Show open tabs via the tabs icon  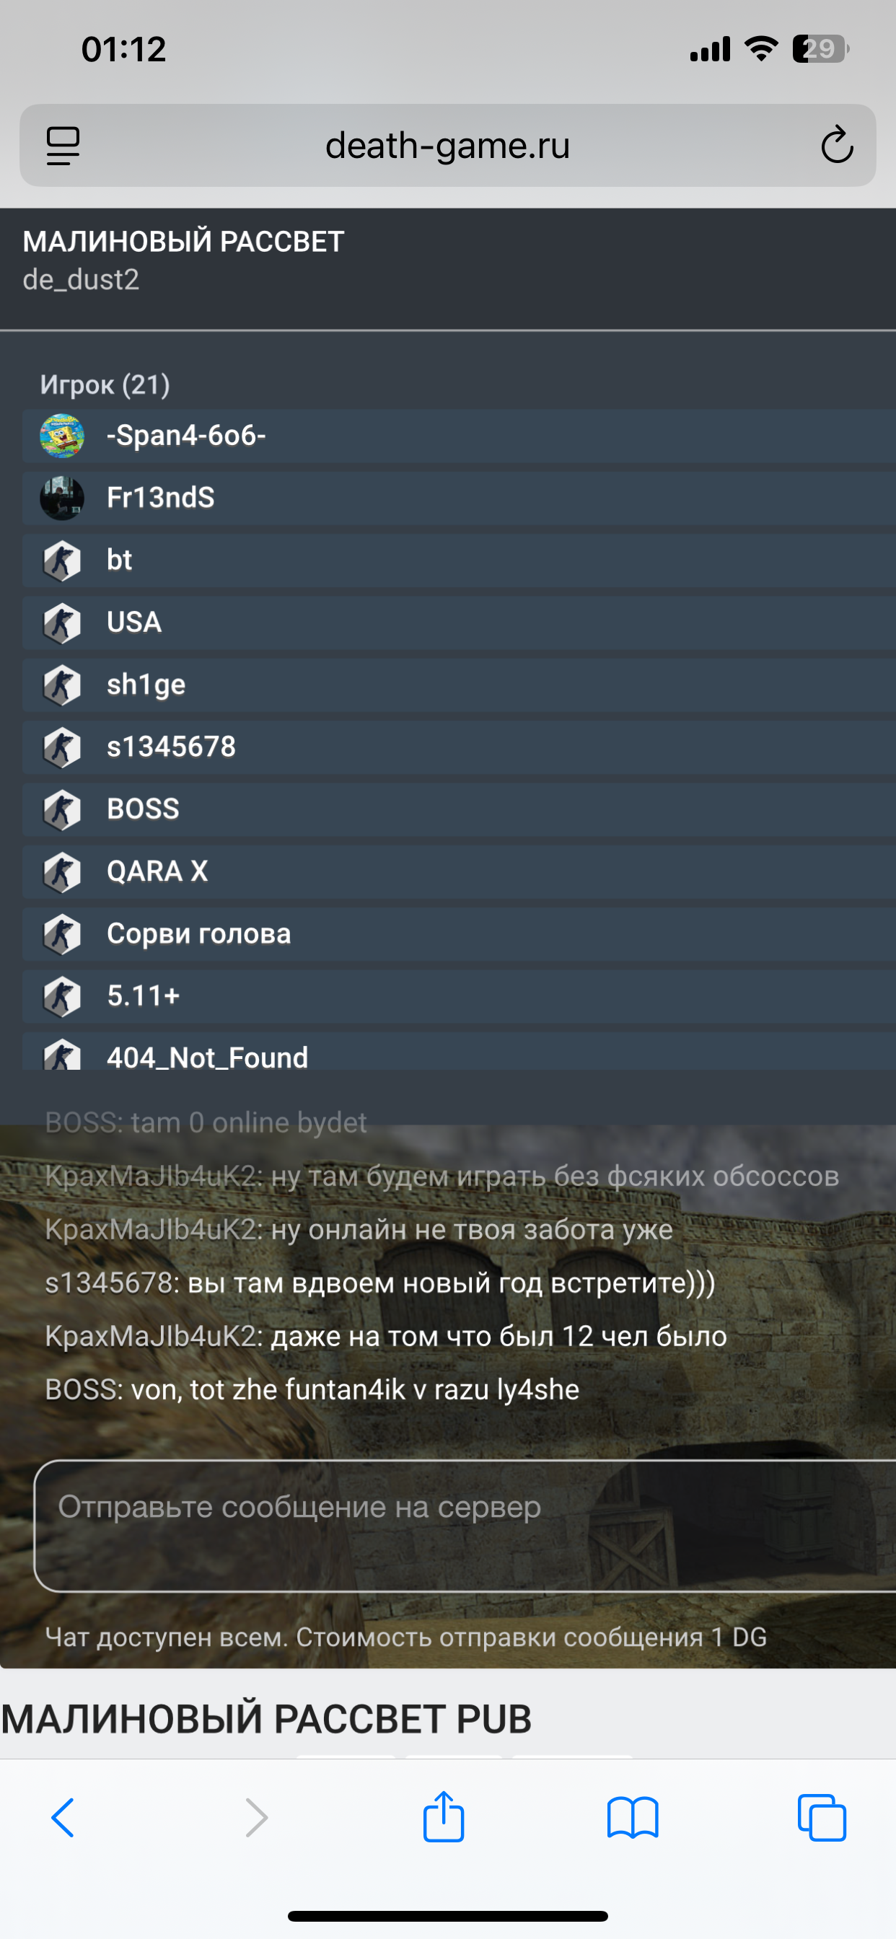(x=822, y=1818)
